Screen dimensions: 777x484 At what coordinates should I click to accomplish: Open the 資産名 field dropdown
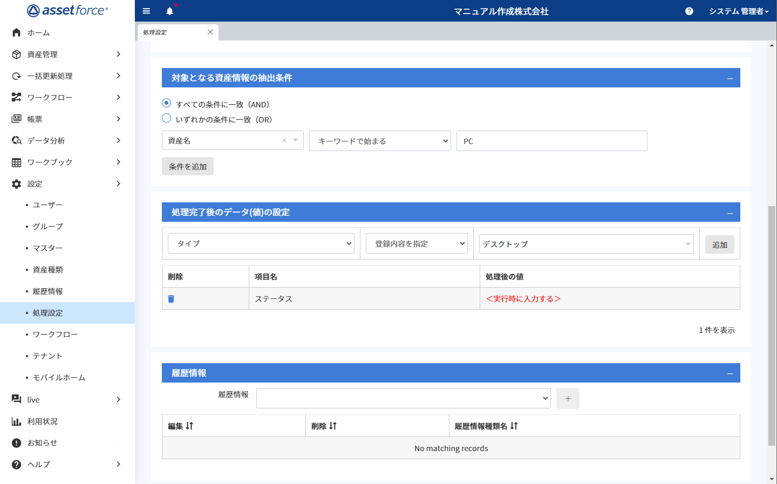(233, 140)
